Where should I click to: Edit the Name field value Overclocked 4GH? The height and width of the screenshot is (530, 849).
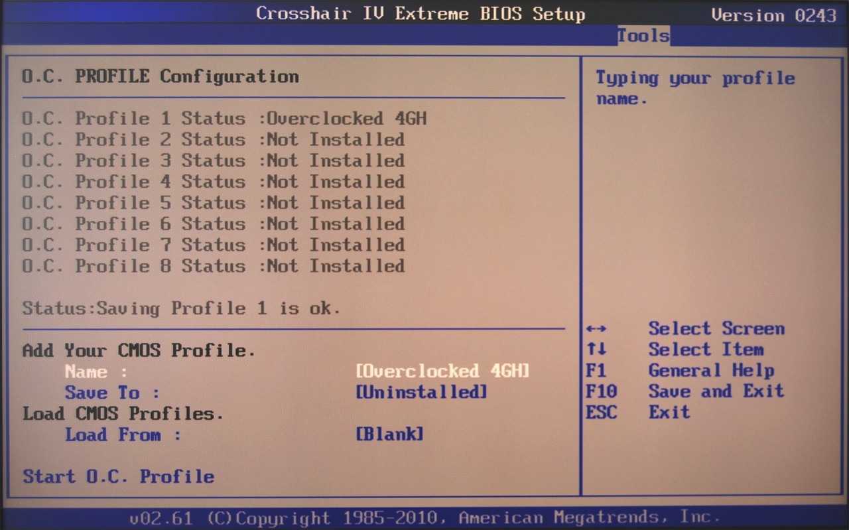pyautogui.click(x=442, y=371)
